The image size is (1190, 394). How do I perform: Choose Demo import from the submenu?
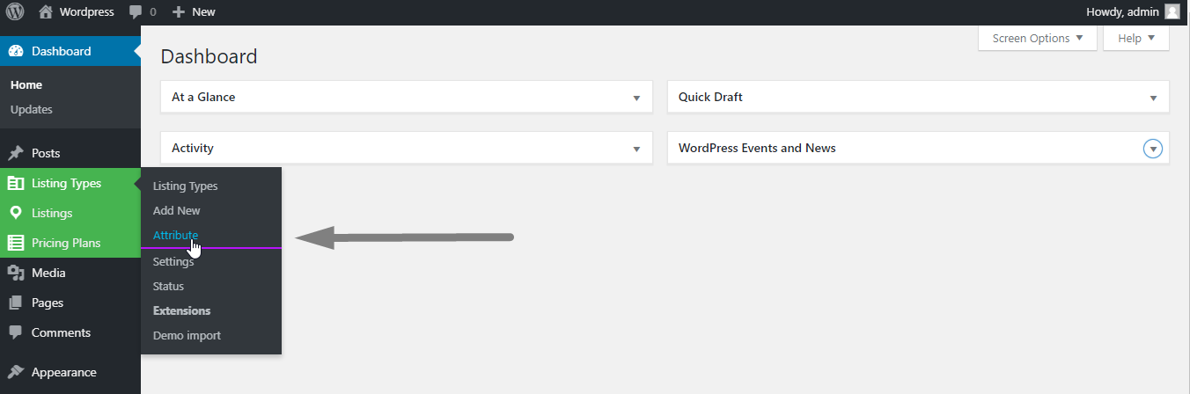187,335
